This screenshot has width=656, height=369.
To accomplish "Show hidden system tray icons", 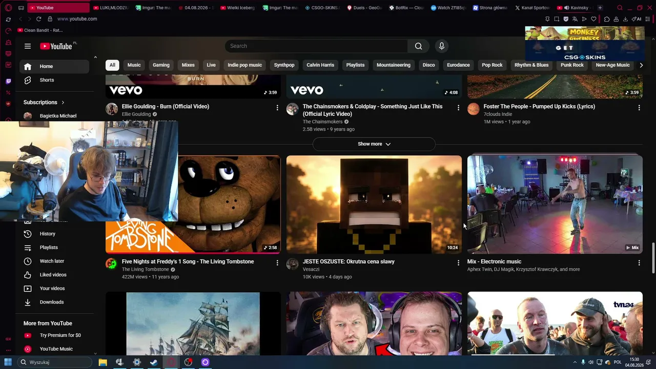I will pos(575,362).
